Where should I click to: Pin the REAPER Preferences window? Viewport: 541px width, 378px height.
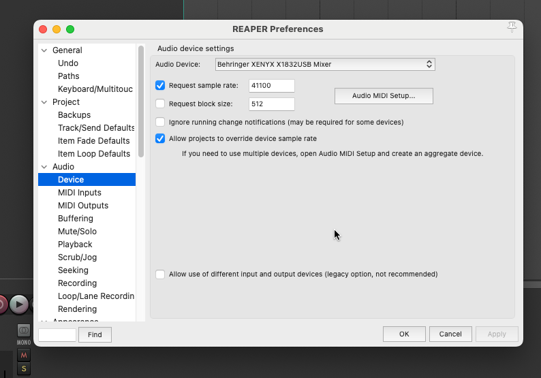(x=512, y=27)
